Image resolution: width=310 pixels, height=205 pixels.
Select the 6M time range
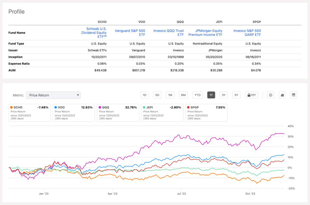183,95
